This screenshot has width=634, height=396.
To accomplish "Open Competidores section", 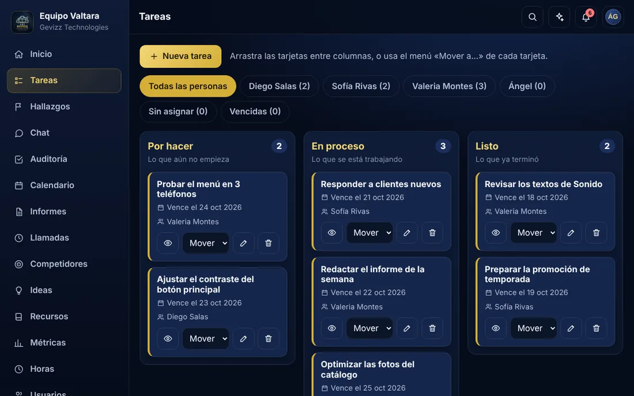I will coord(64,264).
